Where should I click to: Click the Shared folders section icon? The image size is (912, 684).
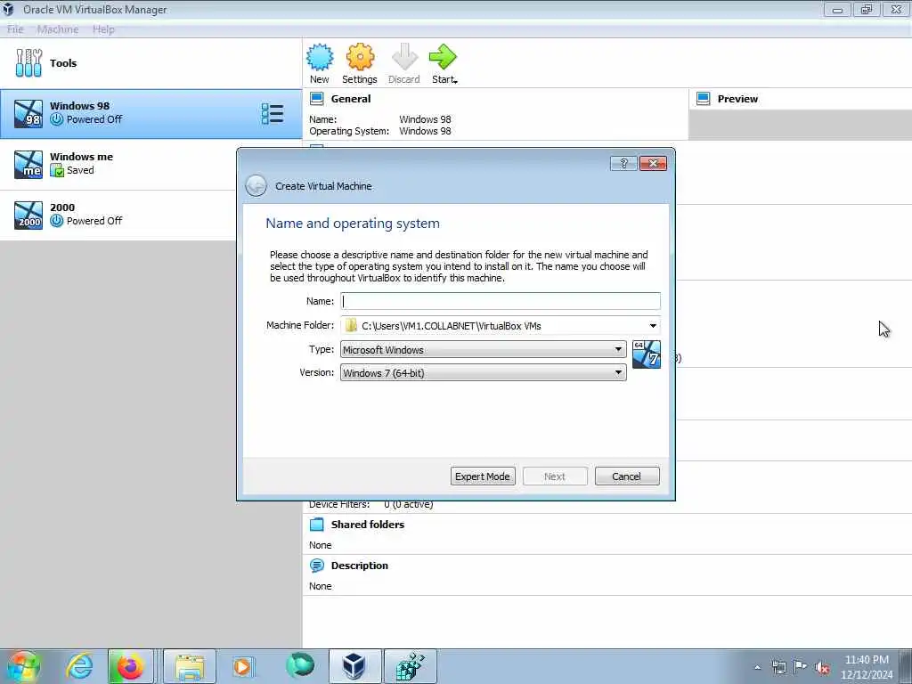pyautogui.click(x=316, y=525)
